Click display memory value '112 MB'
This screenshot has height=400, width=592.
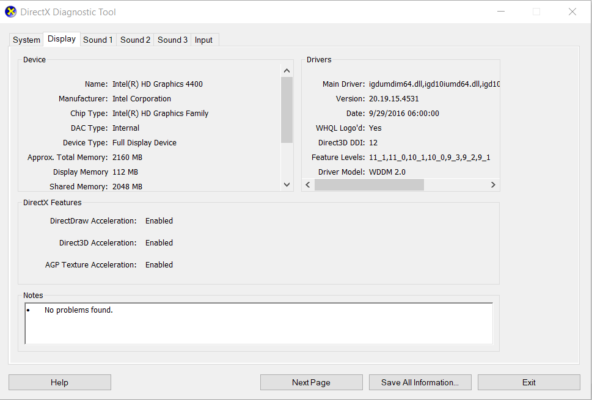[125, 172]
